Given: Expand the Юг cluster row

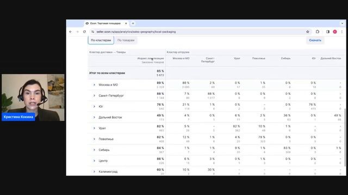Looking at the screenshot, I should tap(94, 106).
